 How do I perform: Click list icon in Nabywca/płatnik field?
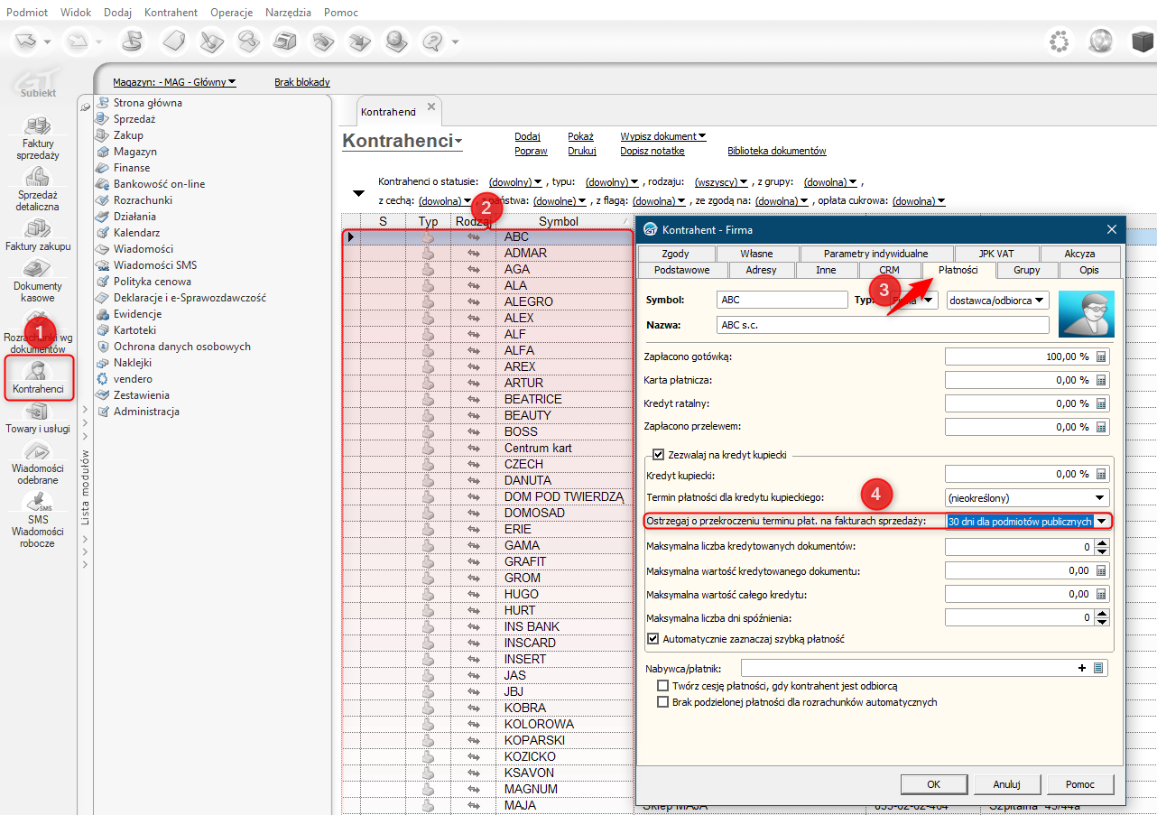tap(1098, 669)
